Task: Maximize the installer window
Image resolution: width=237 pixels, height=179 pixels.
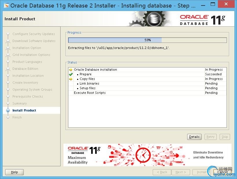Action: point(213,4)
